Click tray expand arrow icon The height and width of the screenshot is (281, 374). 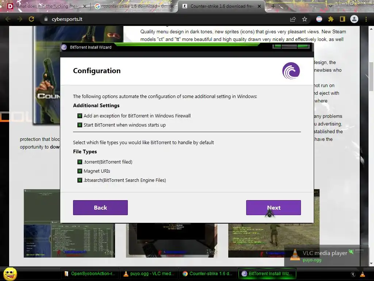pyautogui.click(x=353, y=274)
